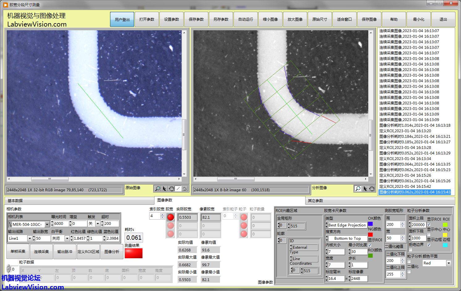Select zoom tool under original image (原始图像)
Screen dimensions: 461x291
158,188
